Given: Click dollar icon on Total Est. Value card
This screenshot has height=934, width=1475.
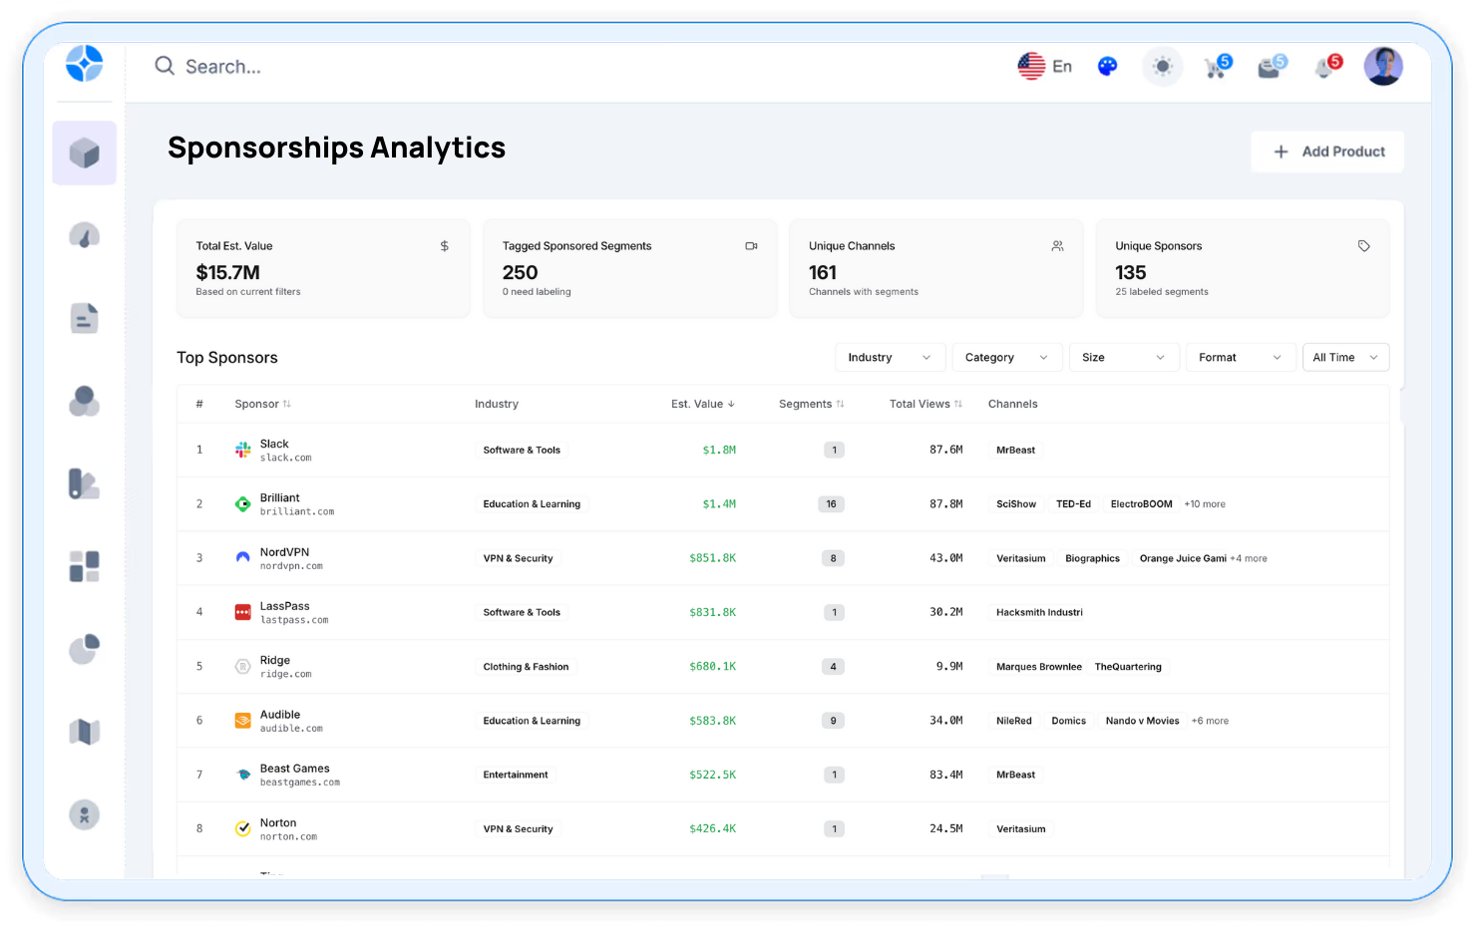Looking at the screenshot, I should [x=445, y=246].
